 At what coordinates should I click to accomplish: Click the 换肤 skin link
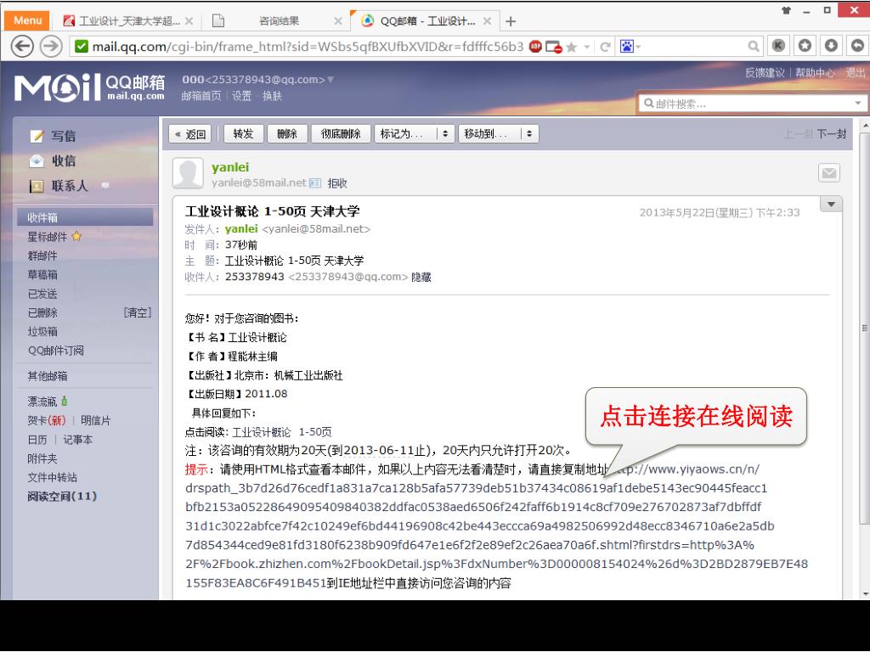[x=272, y=96]
